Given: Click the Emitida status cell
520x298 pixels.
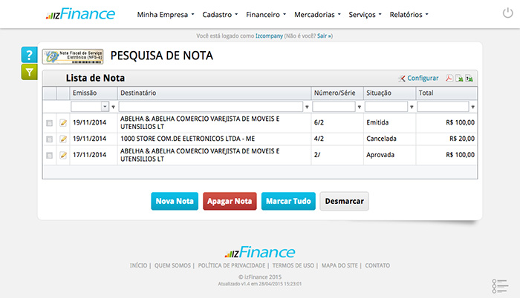Looking at the screenshot, I should (389, 123).
